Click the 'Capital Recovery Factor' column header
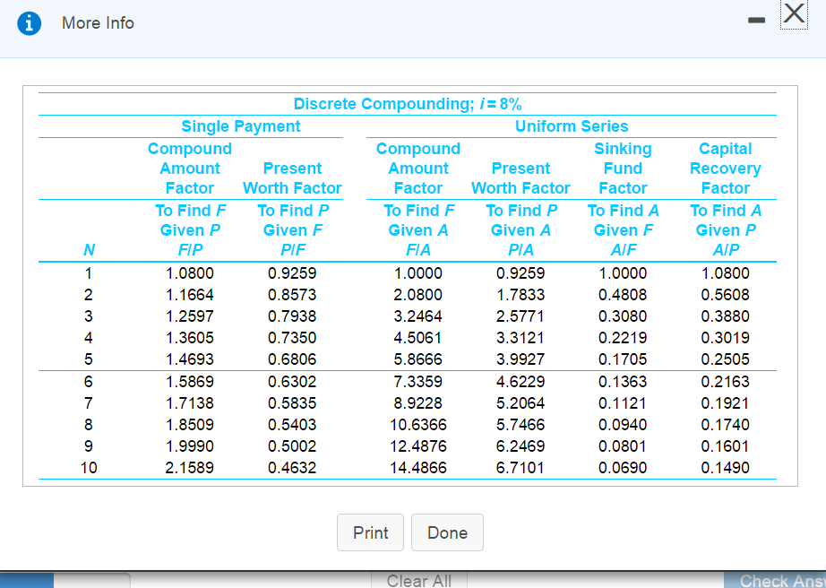This screenshot has width=826, height=588. 726,169
